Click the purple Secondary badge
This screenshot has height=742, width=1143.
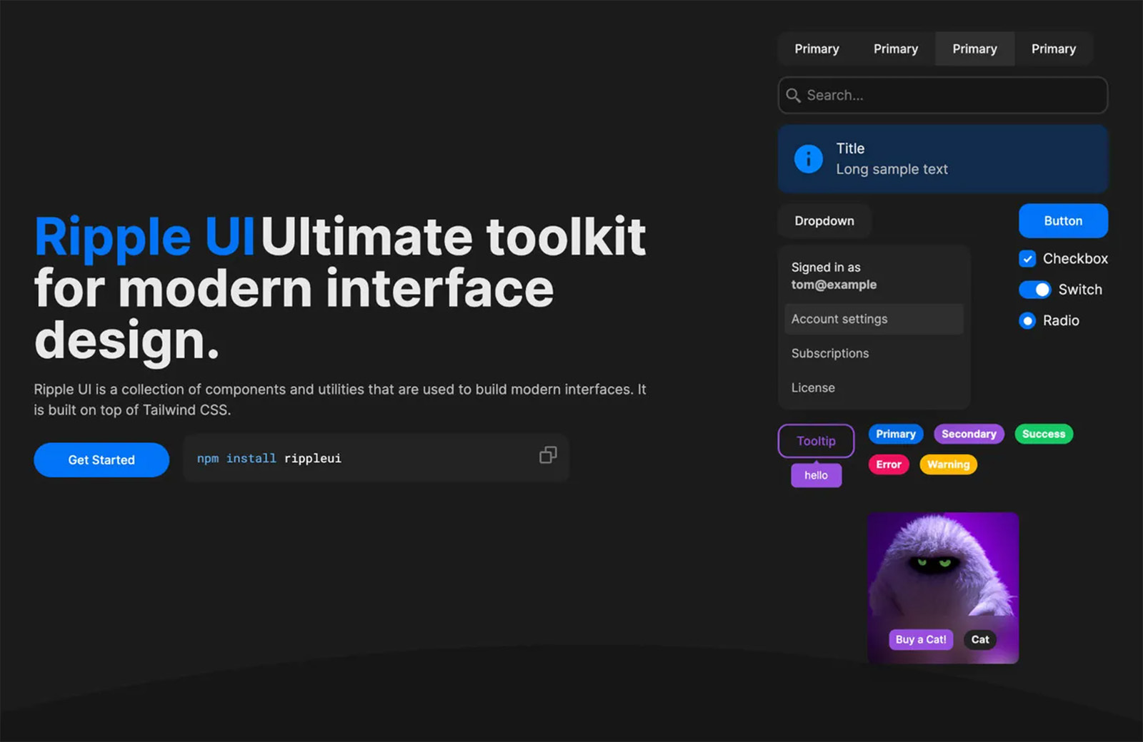pos(969,434)
